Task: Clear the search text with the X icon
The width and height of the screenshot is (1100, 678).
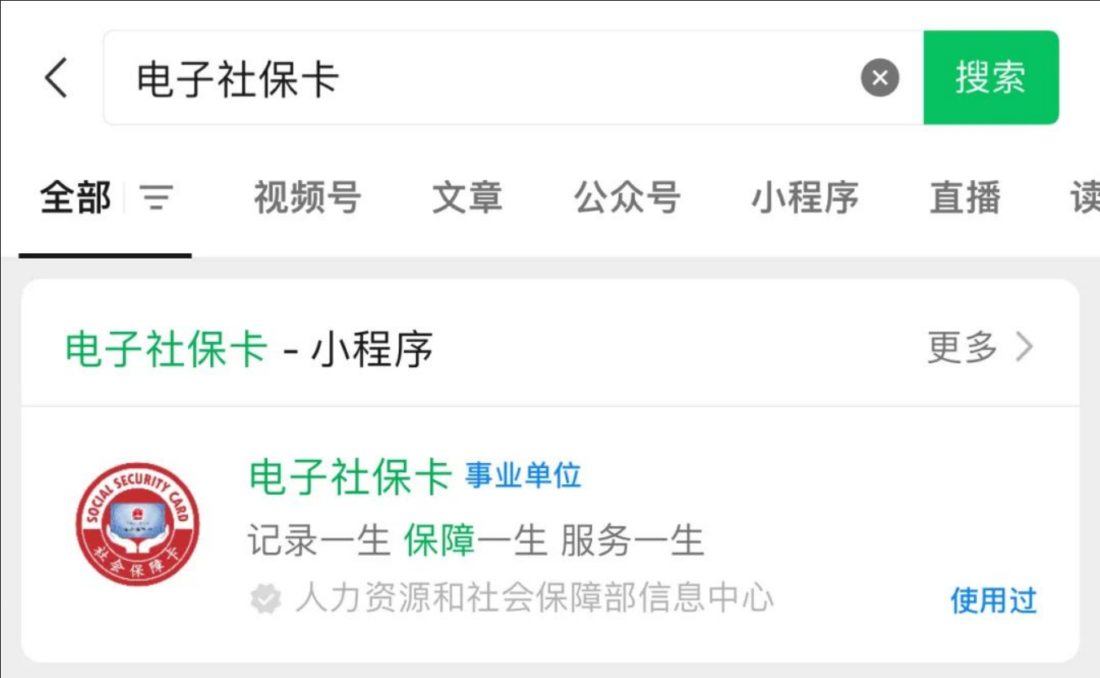Action: [x=880, y=78]
